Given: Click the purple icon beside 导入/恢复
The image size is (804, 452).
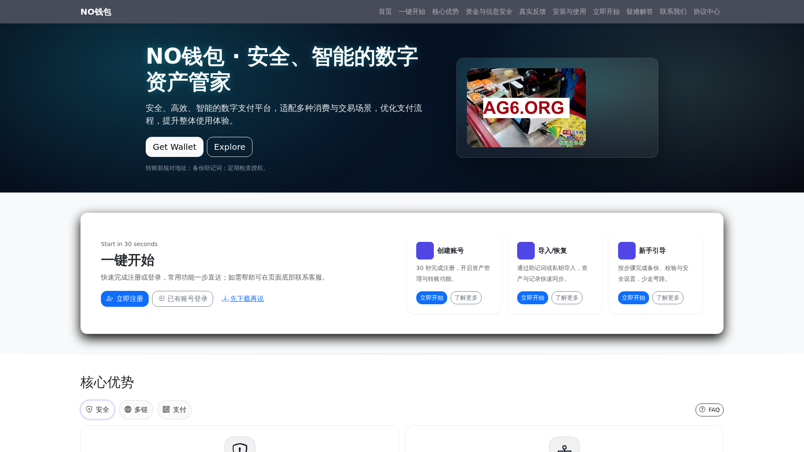Looking at the screenshot, I should 526,251.
